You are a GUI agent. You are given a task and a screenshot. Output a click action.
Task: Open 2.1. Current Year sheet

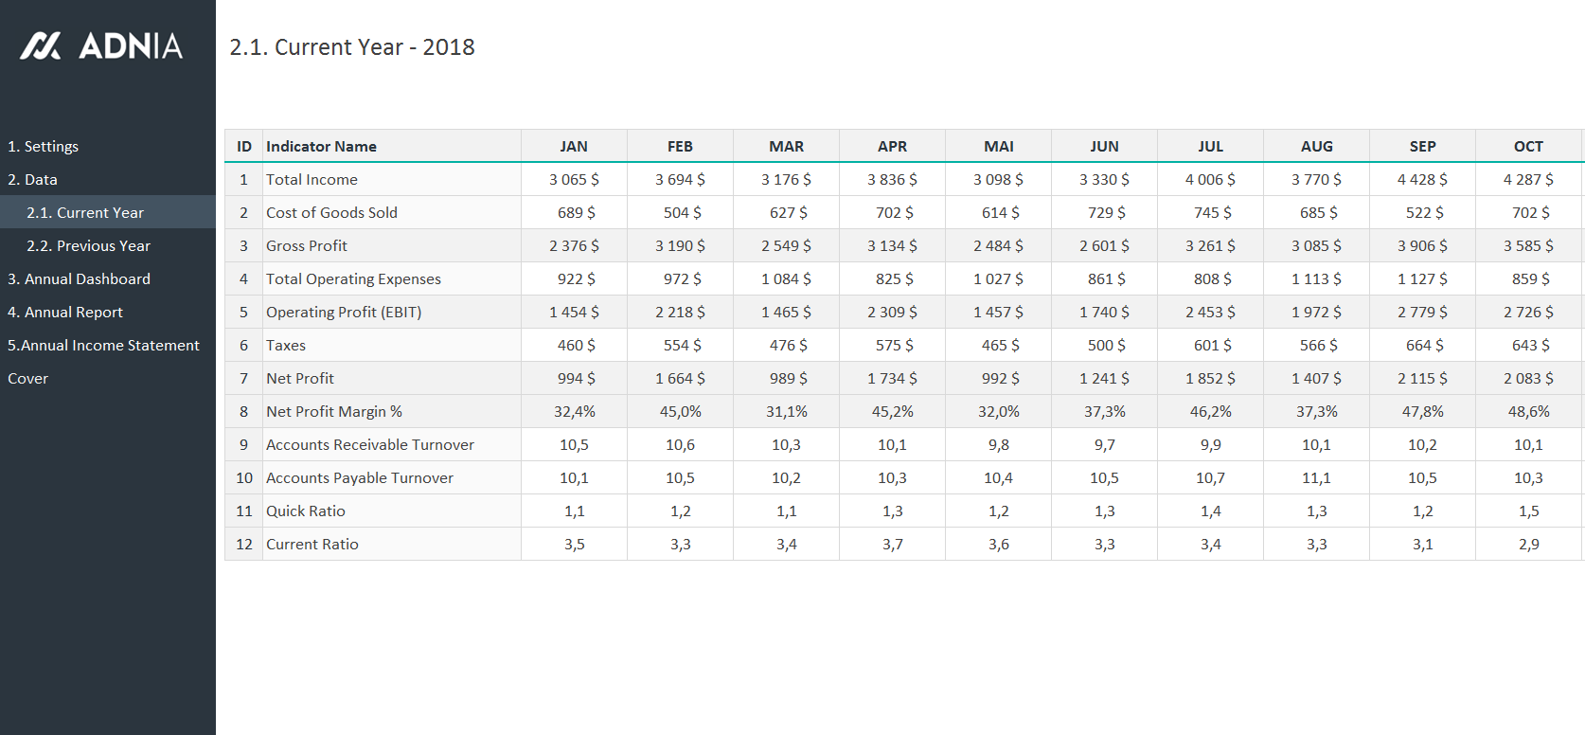(x=85, y=212)
